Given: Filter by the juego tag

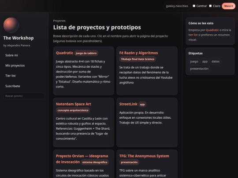Looking at the screenshot, I should (x=194, y=62).
